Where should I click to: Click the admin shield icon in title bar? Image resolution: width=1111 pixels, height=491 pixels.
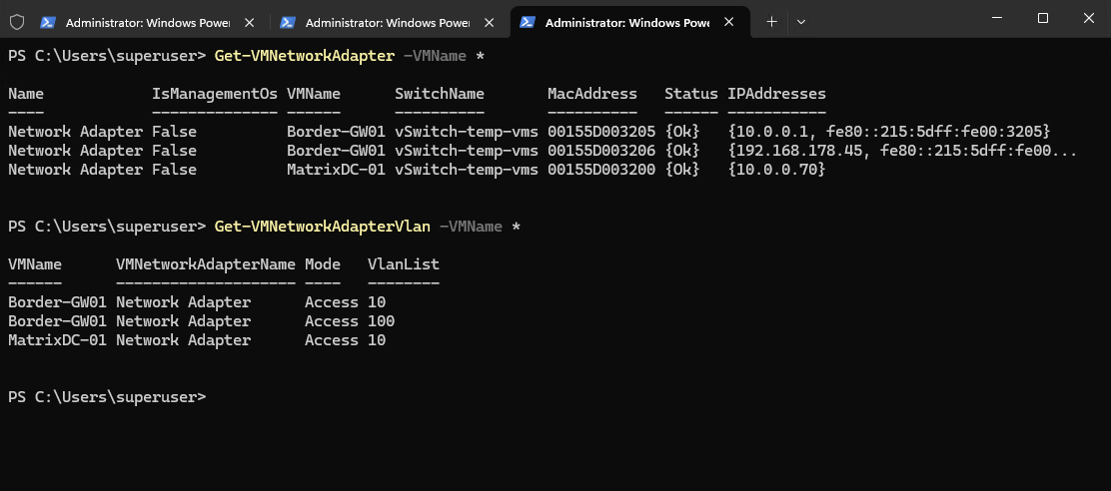16,22
